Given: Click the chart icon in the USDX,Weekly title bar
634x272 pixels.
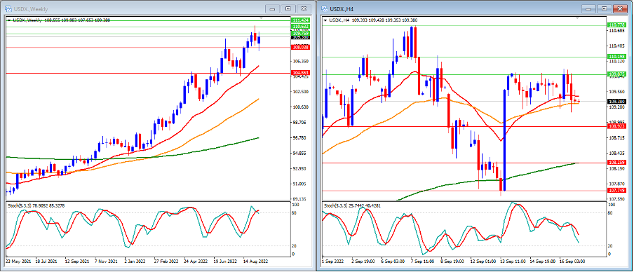Looking at the screenshot, I should tap(8, 8).
